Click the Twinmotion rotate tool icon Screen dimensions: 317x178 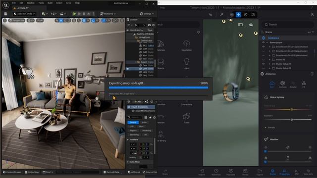pyautogui.click(x=246, y=14)
